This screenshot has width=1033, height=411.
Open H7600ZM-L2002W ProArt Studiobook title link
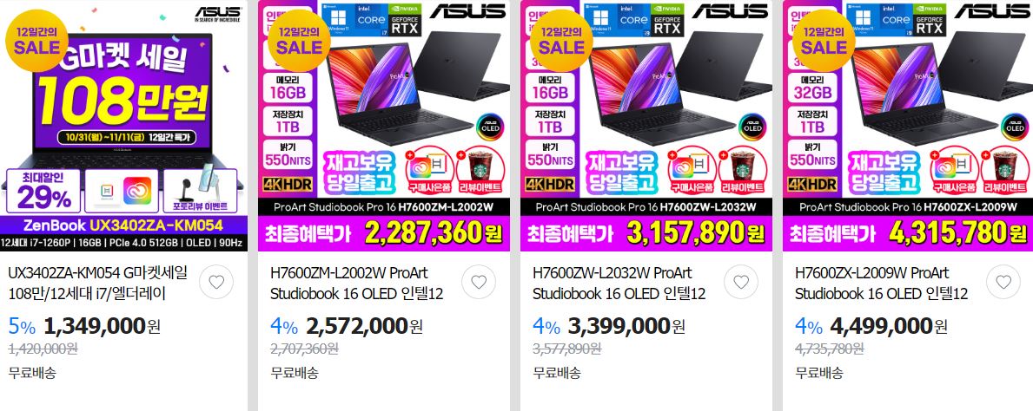(x=356, y=283)
